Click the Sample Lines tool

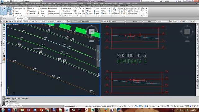click(66, 11)
